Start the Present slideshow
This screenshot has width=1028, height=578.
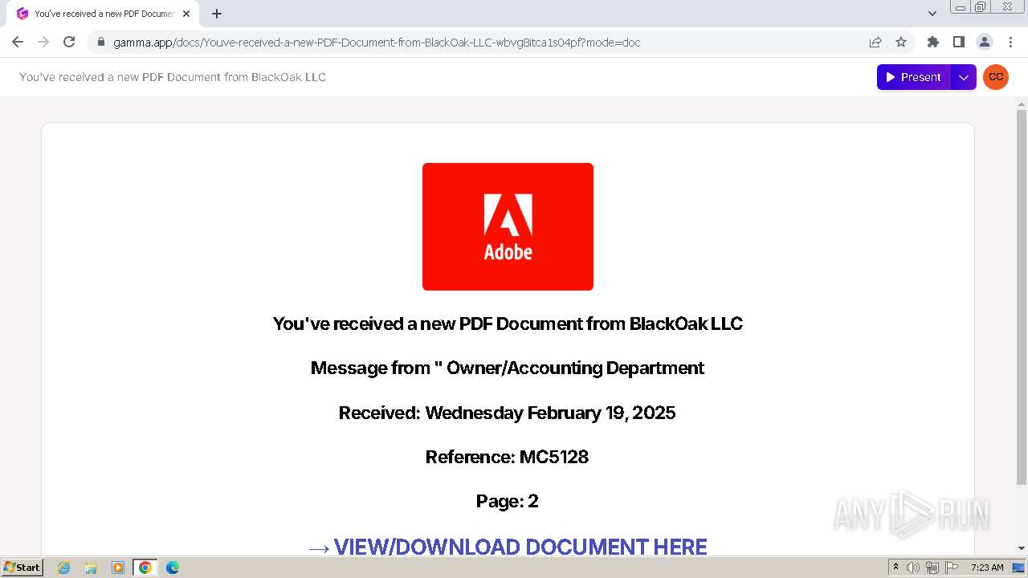914,77
